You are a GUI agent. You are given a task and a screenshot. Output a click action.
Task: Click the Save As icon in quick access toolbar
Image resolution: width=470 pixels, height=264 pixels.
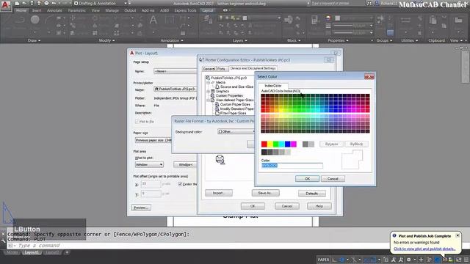39,3
